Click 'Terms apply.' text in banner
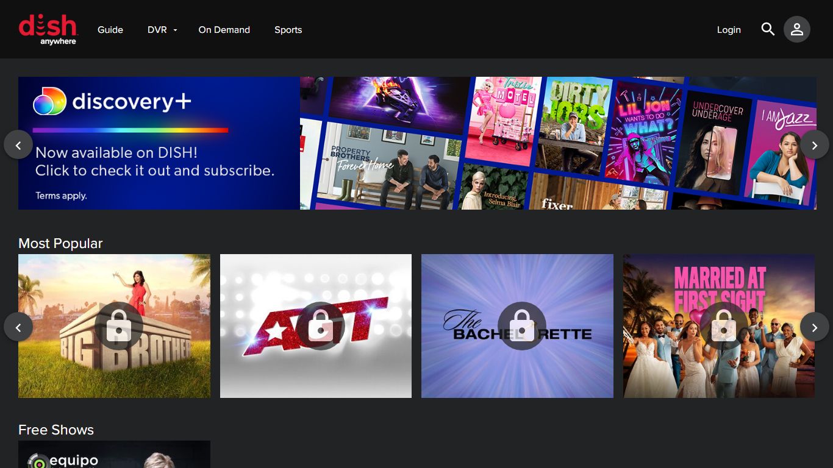Screen dimensions: 833x468 (61, 196)
